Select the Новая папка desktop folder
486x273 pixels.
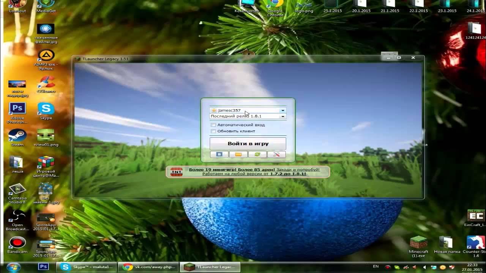(x=447, y=245)
